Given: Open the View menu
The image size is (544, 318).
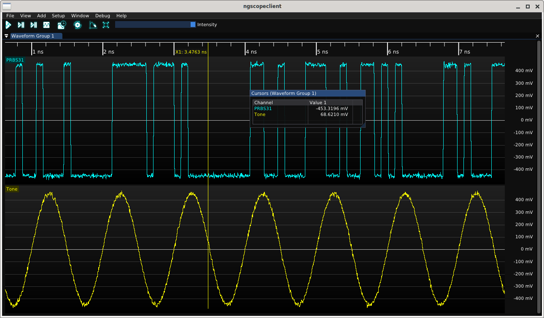Looking at the screenshot, I should pyautogui.click(x=26, y=16).
